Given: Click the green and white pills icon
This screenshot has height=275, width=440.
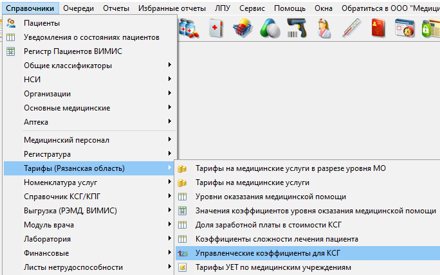Looking at the screenshot, I should pos(270,28).
